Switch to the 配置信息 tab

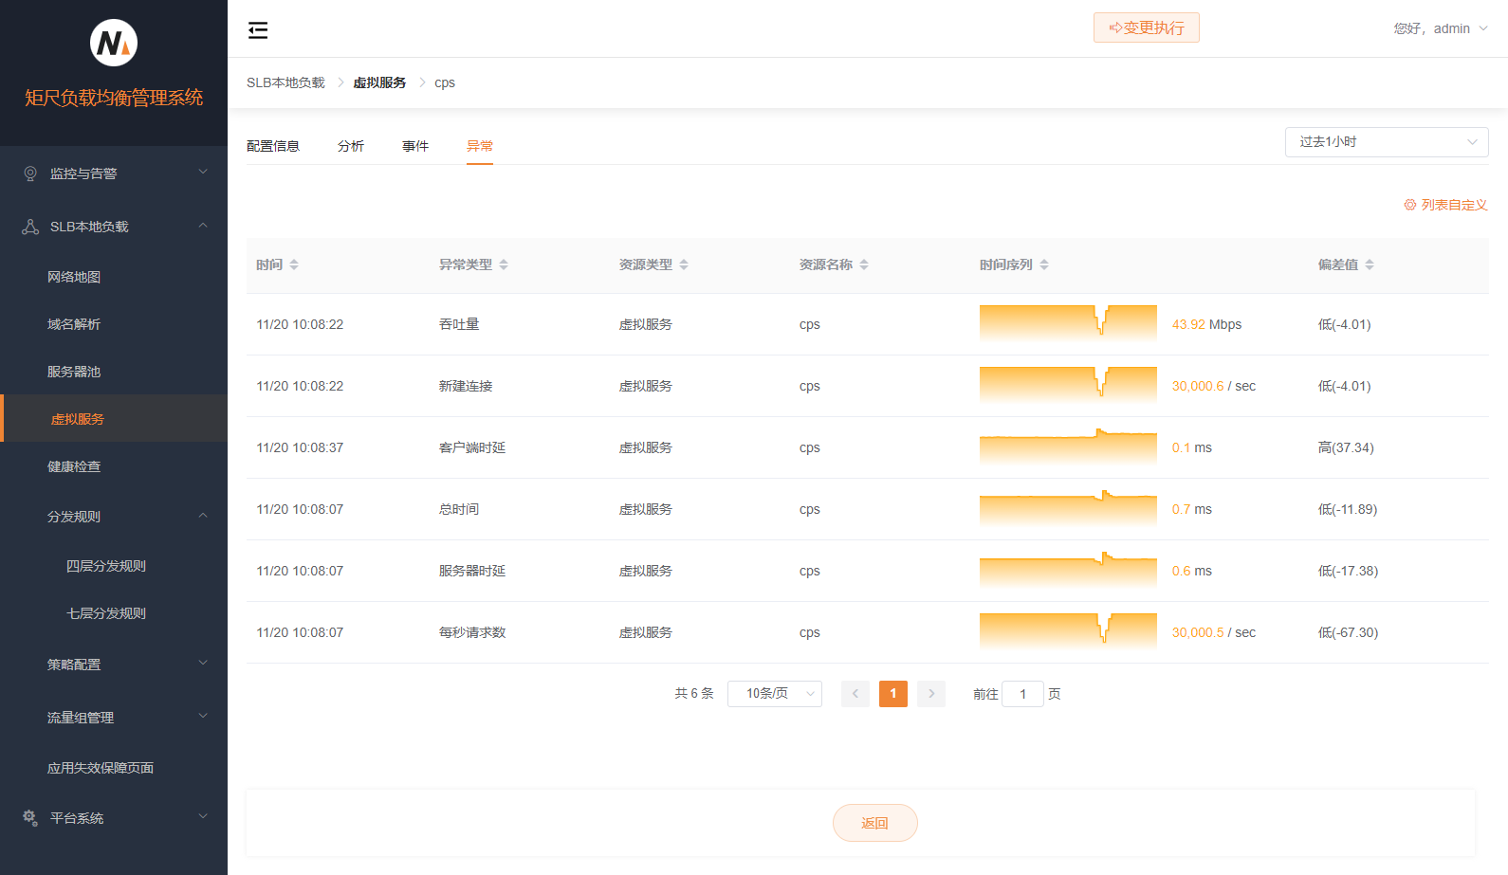coord(273,146)
